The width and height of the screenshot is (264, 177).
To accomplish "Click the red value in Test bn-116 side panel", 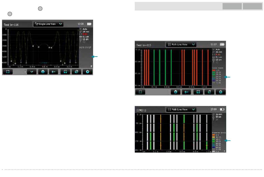I will [x=85, y=34].
